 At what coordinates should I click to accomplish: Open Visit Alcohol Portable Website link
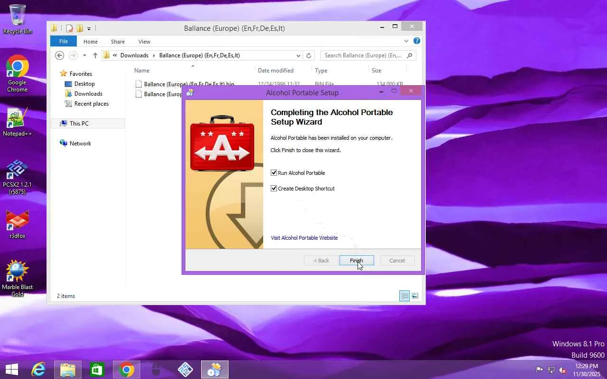coord(304,238)
